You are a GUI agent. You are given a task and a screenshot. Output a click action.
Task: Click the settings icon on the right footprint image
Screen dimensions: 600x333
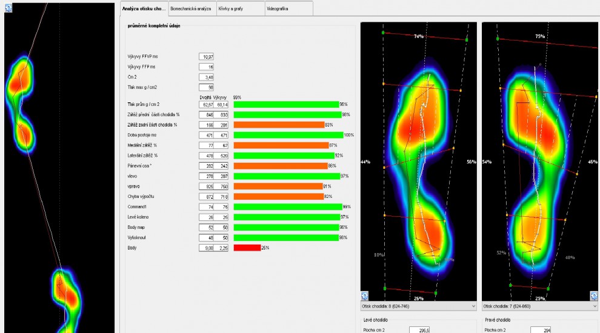click(593, 296)
